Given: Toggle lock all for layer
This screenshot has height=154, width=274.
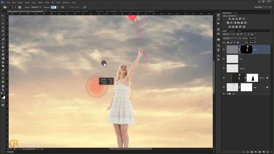Looking at the screenshot, I should (238, 42).
